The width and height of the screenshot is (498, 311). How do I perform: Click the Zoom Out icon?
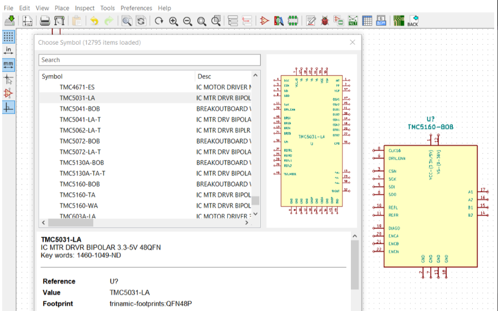187,21
